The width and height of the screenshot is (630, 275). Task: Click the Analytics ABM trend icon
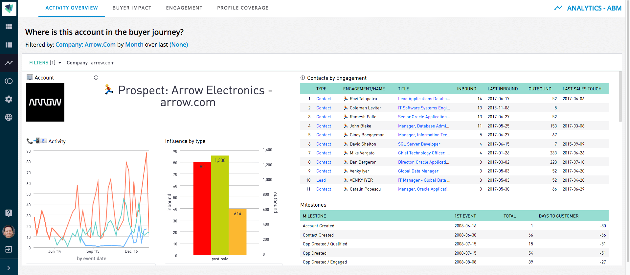pos(558,8)
